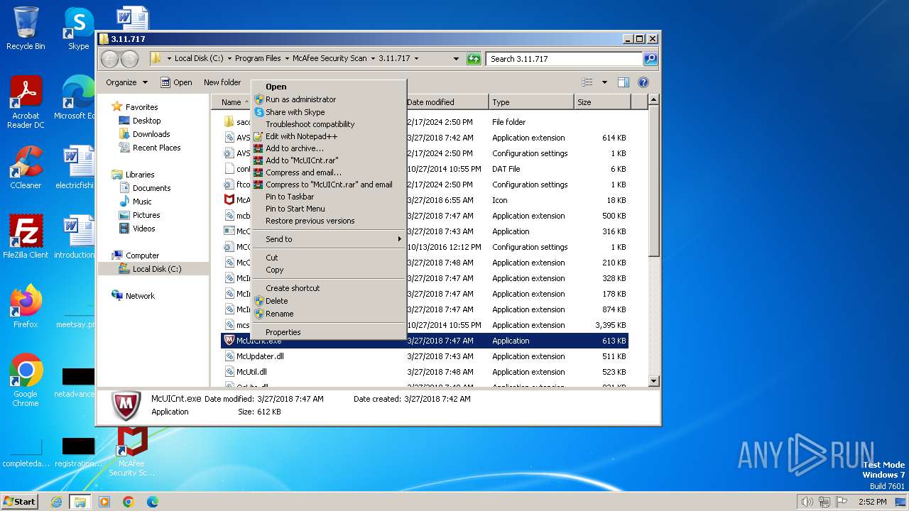
Task: Open the Recycle Bin desktop icon
Action: [26, 28]
